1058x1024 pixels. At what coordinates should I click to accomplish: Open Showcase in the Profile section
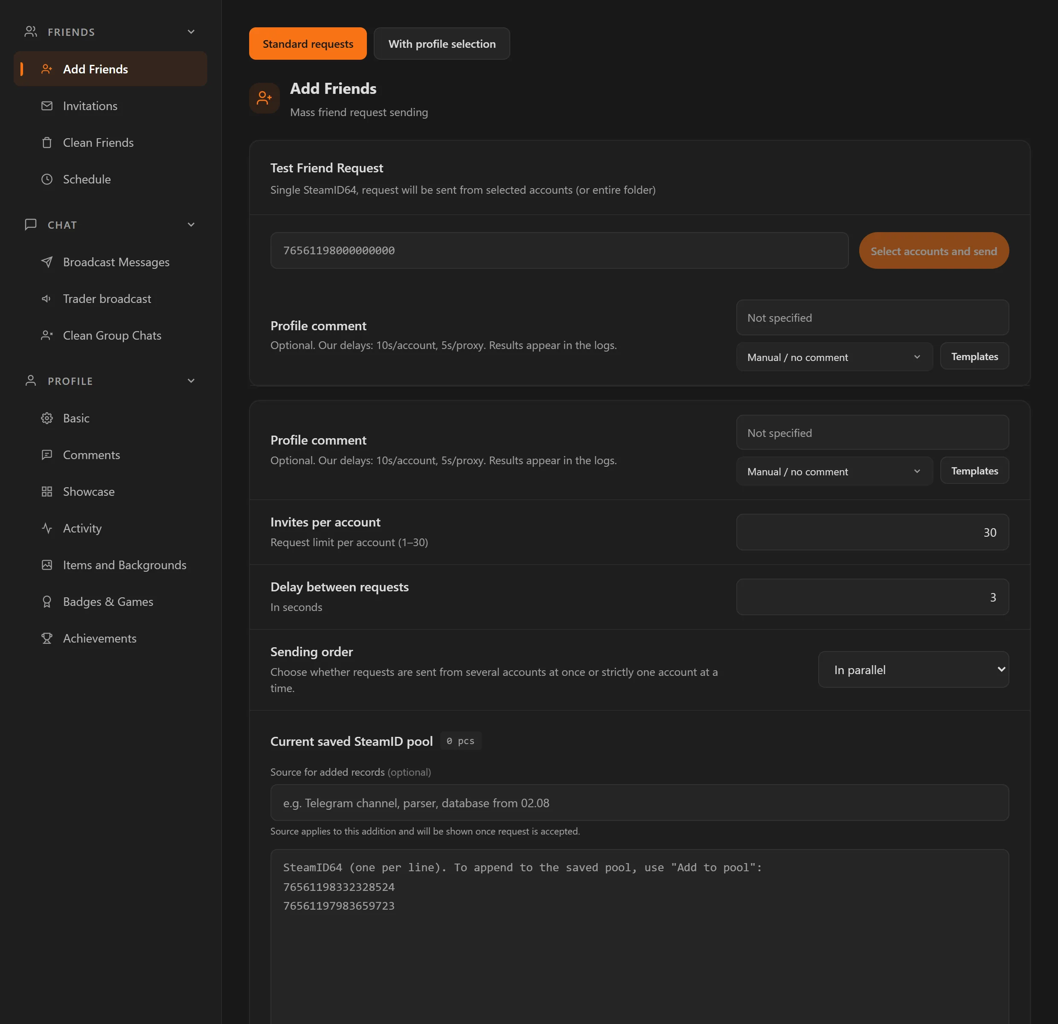point(110,491)
